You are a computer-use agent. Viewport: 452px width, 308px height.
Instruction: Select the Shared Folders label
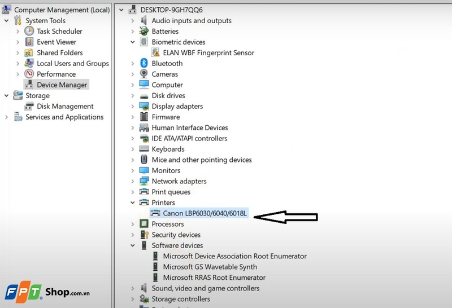pos(60,52)
